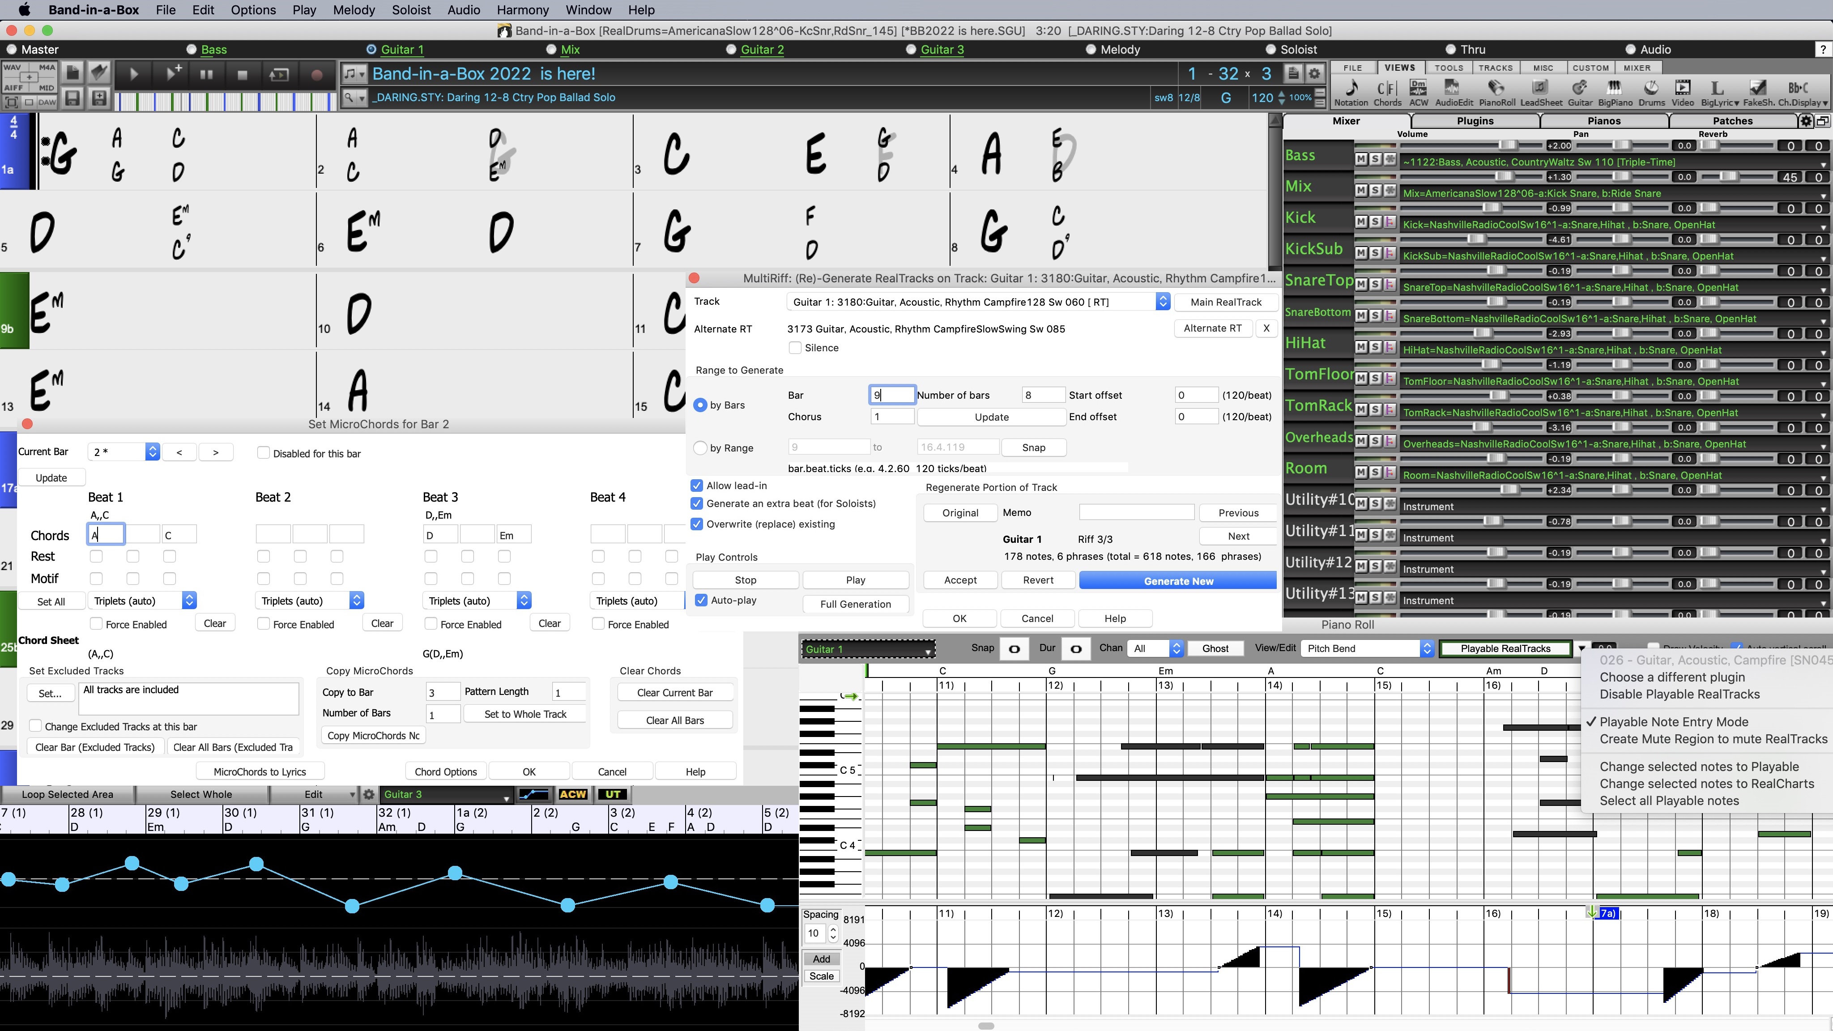Uncheck Generate an extra beat for Soloists

click(x=697, y=503)
